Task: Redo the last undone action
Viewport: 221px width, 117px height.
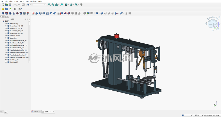Action: pos(19,5)
